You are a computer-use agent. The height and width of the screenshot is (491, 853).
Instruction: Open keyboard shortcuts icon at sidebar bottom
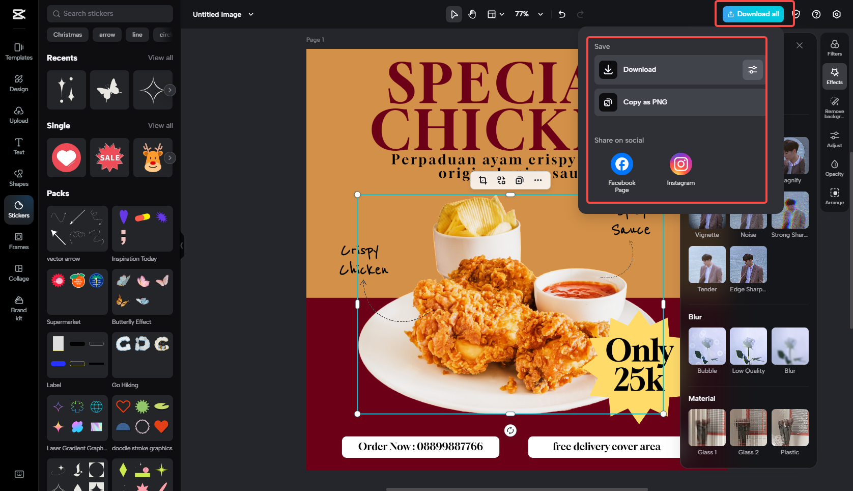pyautogui.click(x=19, y=474)
